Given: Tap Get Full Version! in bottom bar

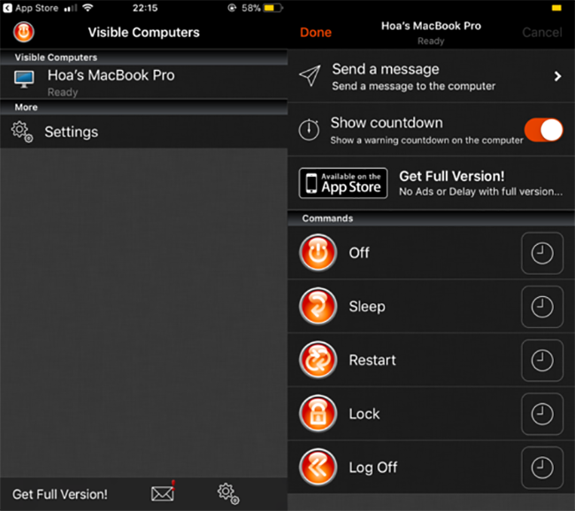Looking at the screenshot, I should (x=60, y=493).
